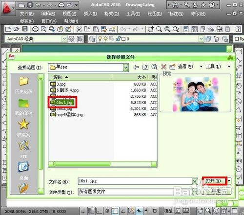244x215 pixels.
Task: Open the 文件名 filename dropdown arrow
Action: 195,181
